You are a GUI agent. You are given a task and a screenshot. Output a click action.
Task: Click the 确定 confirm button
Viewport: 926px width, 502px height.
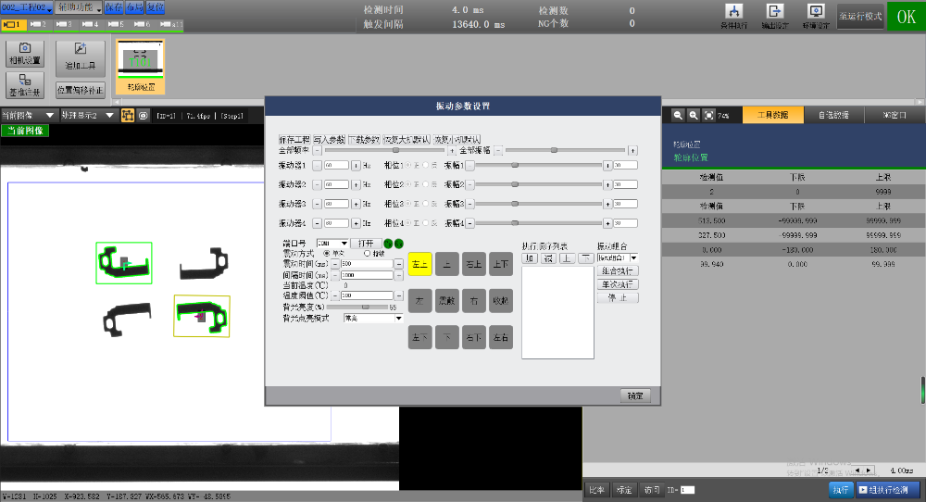pyautogui.click(x=635, y=395)
